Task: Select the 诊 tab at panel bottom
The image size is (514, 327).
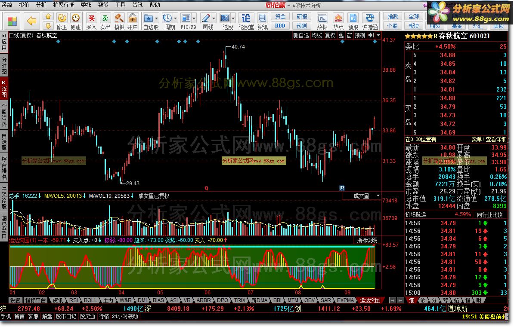Action: click(423, 300)
